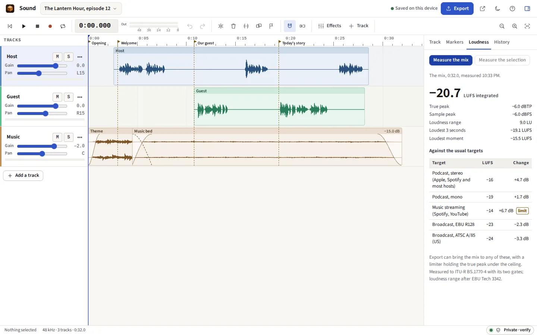Adjust the Guest track Gain slider

pos(42,106)
